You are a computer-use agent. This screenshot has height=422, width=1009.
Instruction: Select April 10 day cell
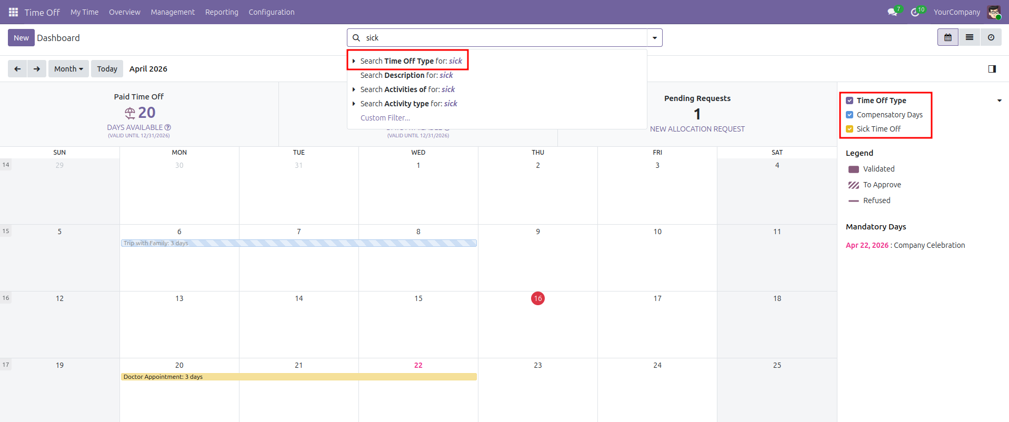[657, 258]
